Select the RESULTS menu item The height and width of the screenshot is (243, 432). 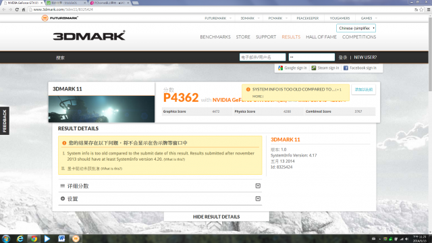[291, 37]
